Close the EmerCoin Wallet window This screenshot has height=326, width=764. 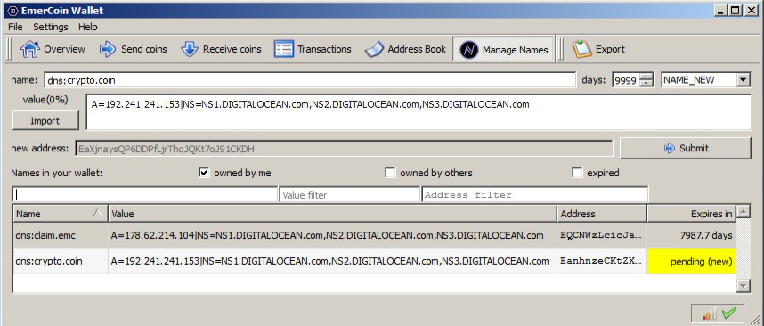pos(751,10)
